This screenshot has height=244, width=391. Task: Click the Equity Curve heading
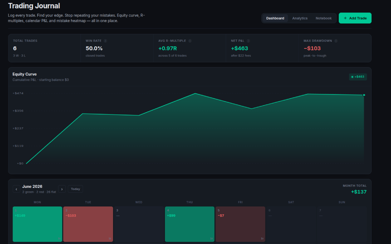tap(24, 74)
